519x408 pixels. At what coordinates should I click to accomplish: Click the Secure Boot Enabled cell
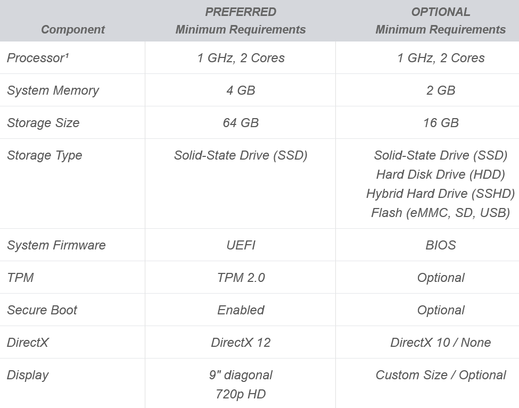(x=241, y=310)
